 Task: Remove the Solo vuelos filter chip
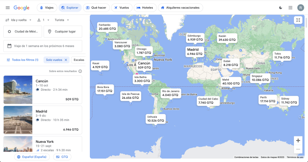(66, 60)
